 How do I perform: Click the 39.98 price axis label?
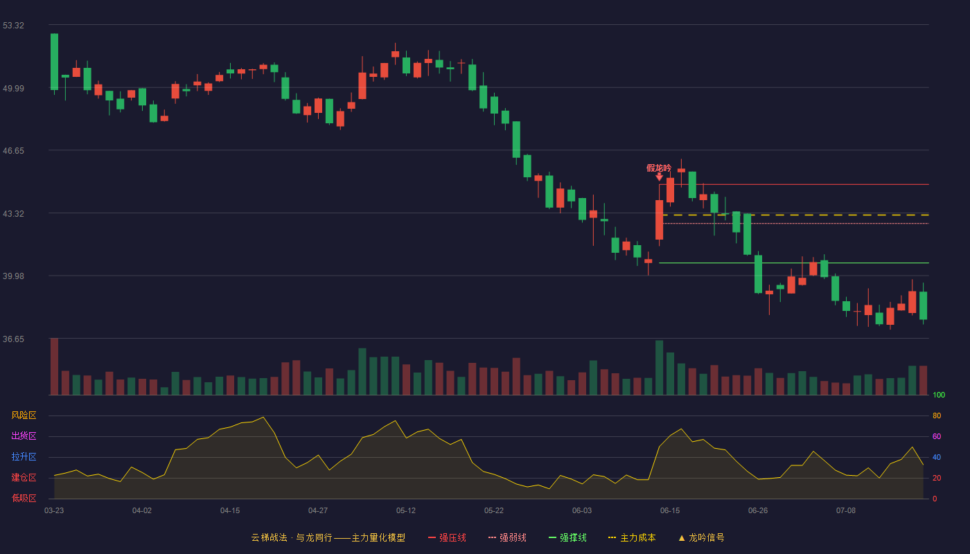(x=13, y=276)
